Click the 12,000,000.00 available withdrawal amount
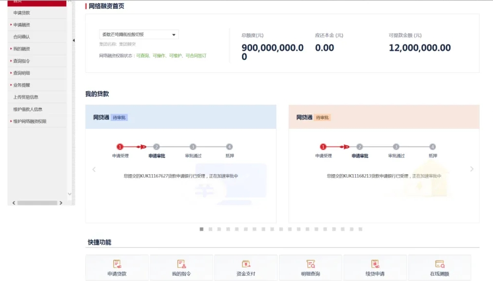Viewport: 493px width, 281px height. pyautogui.click(x=420, y=48)
